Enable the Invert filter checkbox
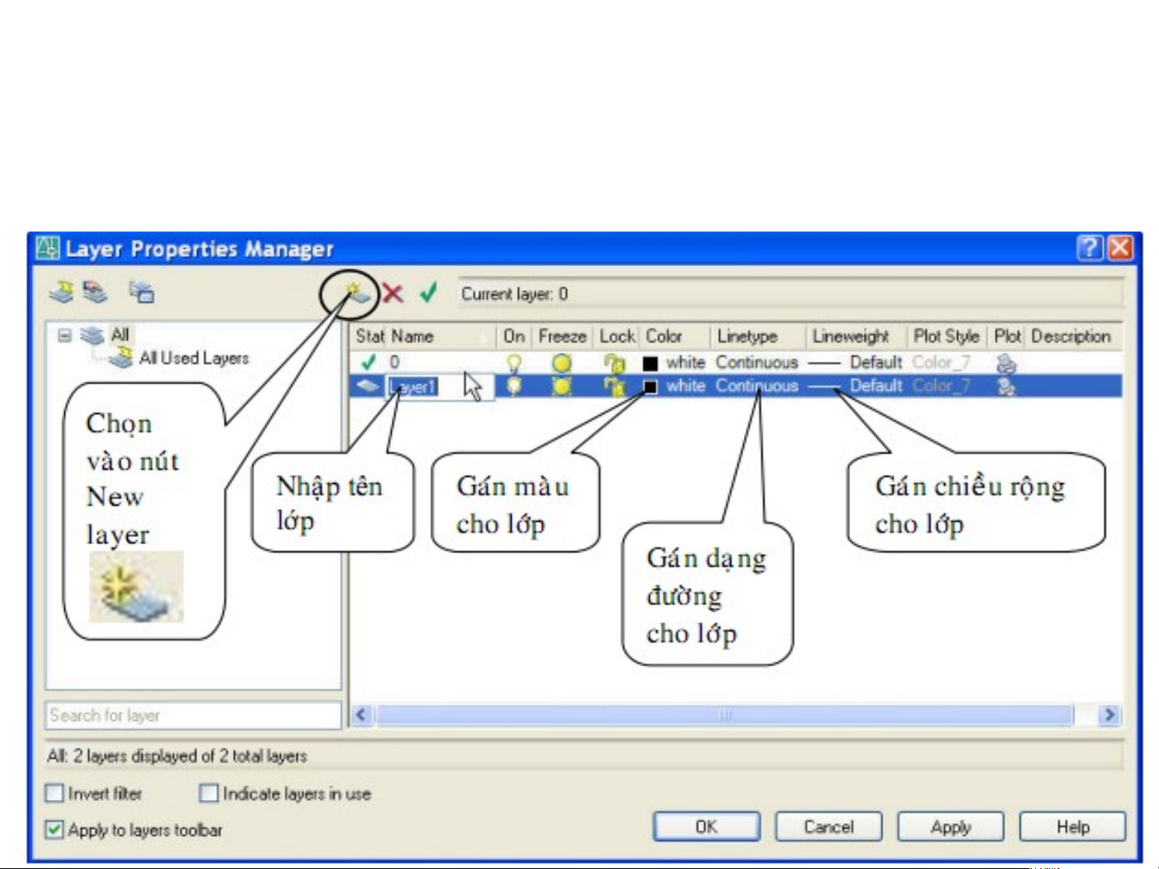Image resolution: width=1159 pixels, height=869 pixels. [55, 793]
